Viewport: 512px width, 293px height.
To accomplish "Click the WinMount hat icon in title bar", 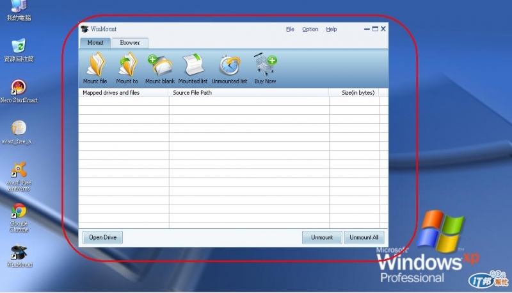I will 85,29.
